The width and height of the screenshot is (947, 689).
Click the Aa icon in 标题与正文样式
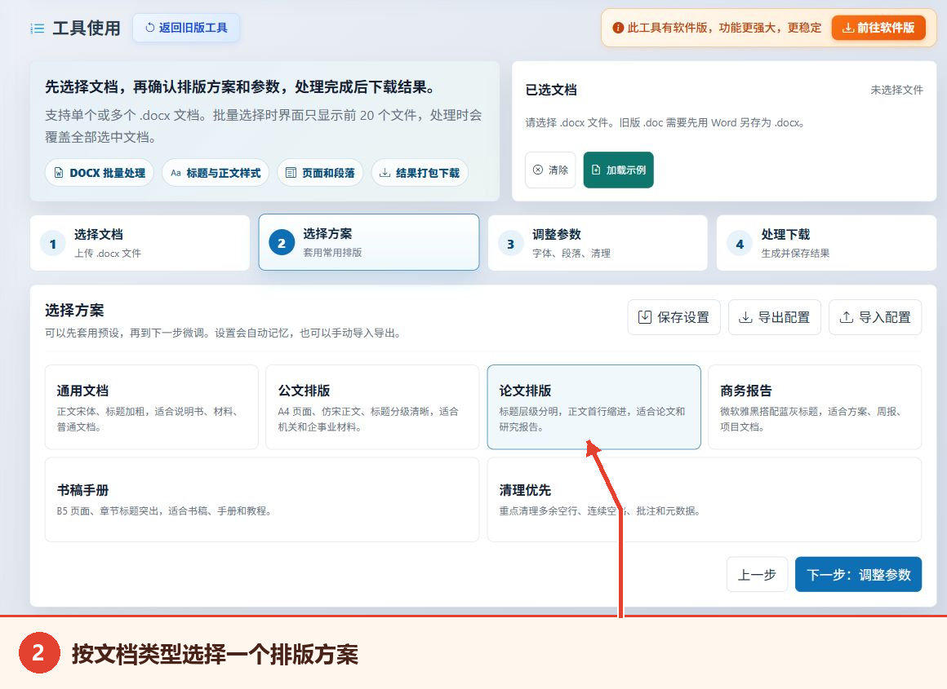click(x=176, y=173)
